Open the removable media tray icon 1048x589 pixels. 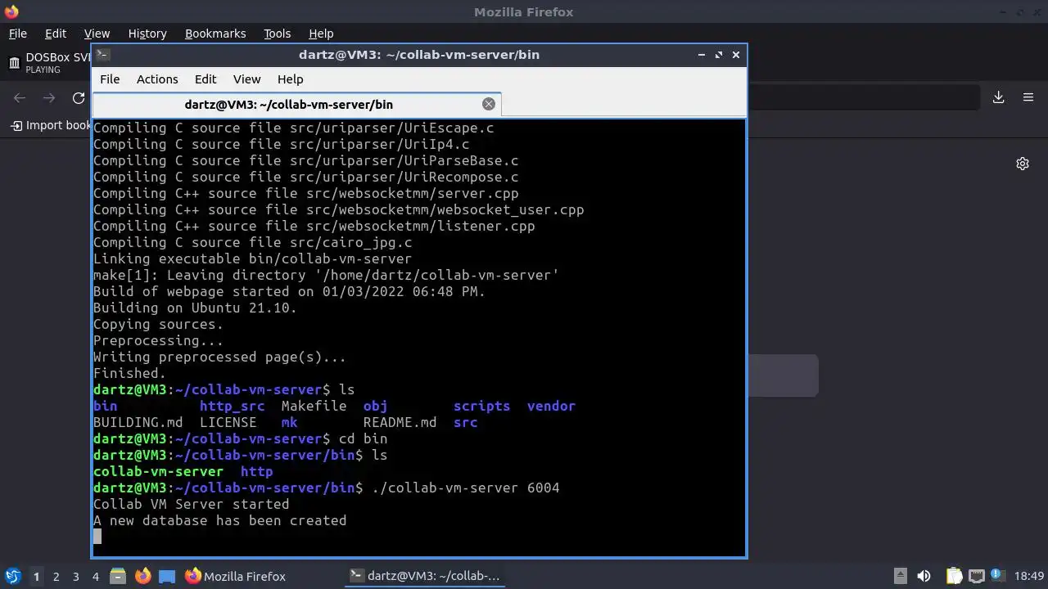click(900, 576)
